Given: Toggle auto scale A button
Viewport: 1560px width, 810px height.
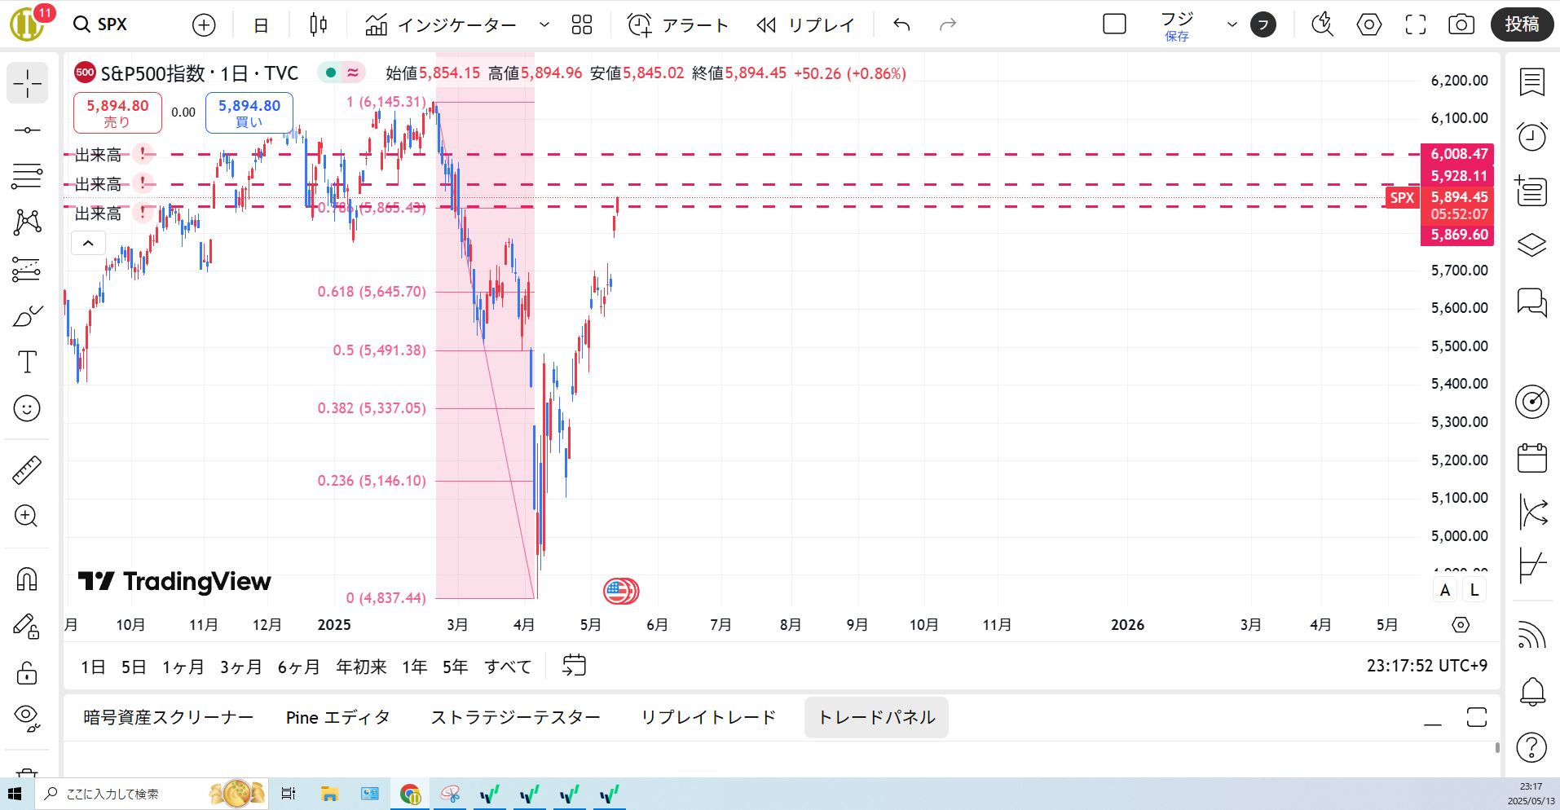Looking at the screenshot, I should 1445,590.
